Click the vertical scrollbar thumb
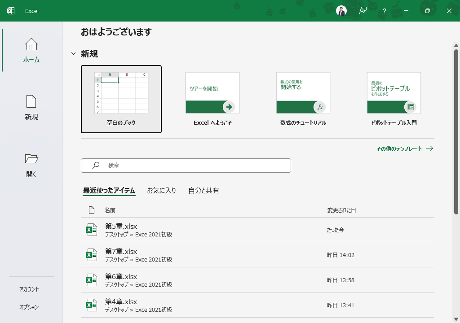This screenshot has height=323, width=460. [456, 131]
